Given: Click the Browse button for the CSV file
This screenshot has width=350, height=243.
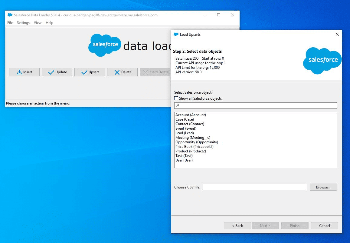Looking at the screenshot, I should pos(323,187).
